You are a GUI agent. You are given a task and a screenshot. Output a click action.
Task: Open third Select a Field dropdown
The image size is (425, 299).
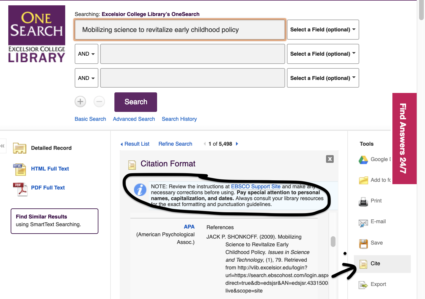pyautogui.click(x=323, y=78)
